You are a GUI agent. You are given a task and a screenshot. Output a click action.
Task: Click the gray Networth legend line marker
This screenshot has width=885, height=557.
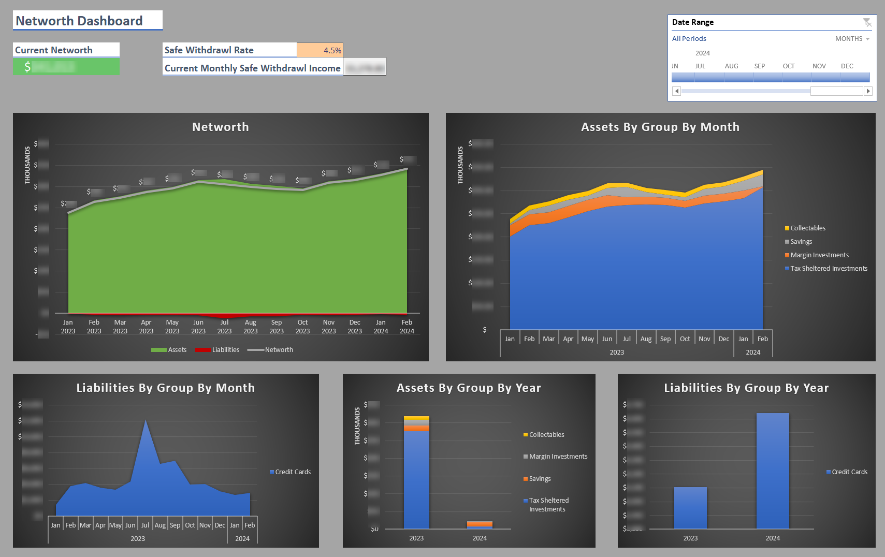point(255,349)
